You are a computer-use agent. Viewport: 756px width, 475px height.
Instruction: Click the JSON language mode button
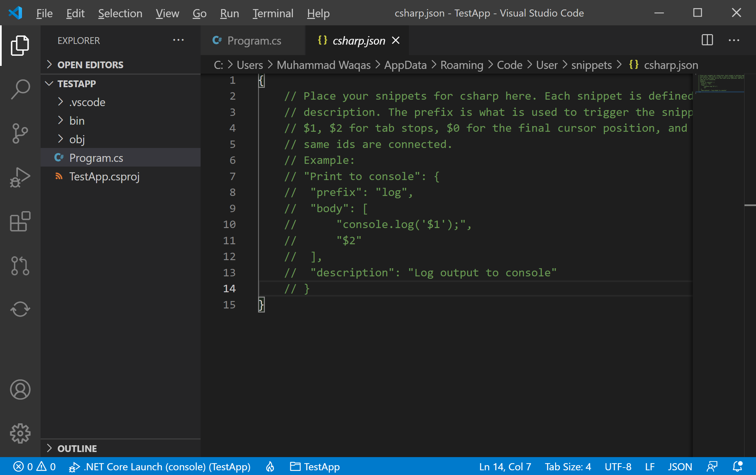click(680, 467)
